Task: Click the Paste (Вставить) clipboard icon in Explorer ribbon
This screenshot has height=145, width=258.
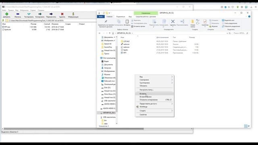Action: (x=127, y=21)
